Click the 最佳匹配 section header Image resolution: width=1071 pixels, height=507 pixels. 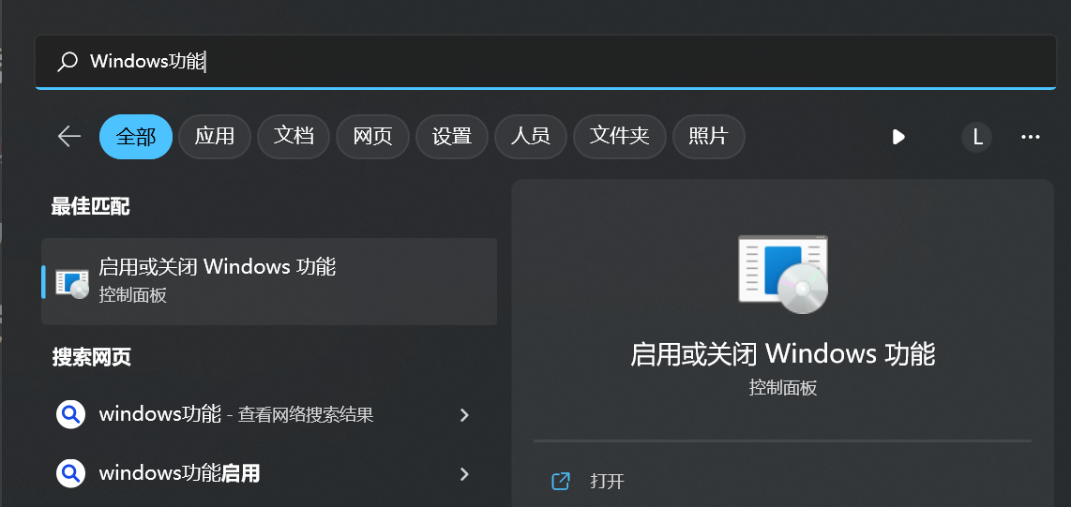91,206
